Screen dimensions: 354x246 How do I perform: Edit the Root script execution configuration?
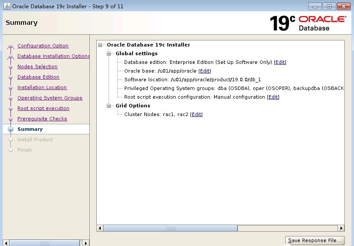pos(273,97)
